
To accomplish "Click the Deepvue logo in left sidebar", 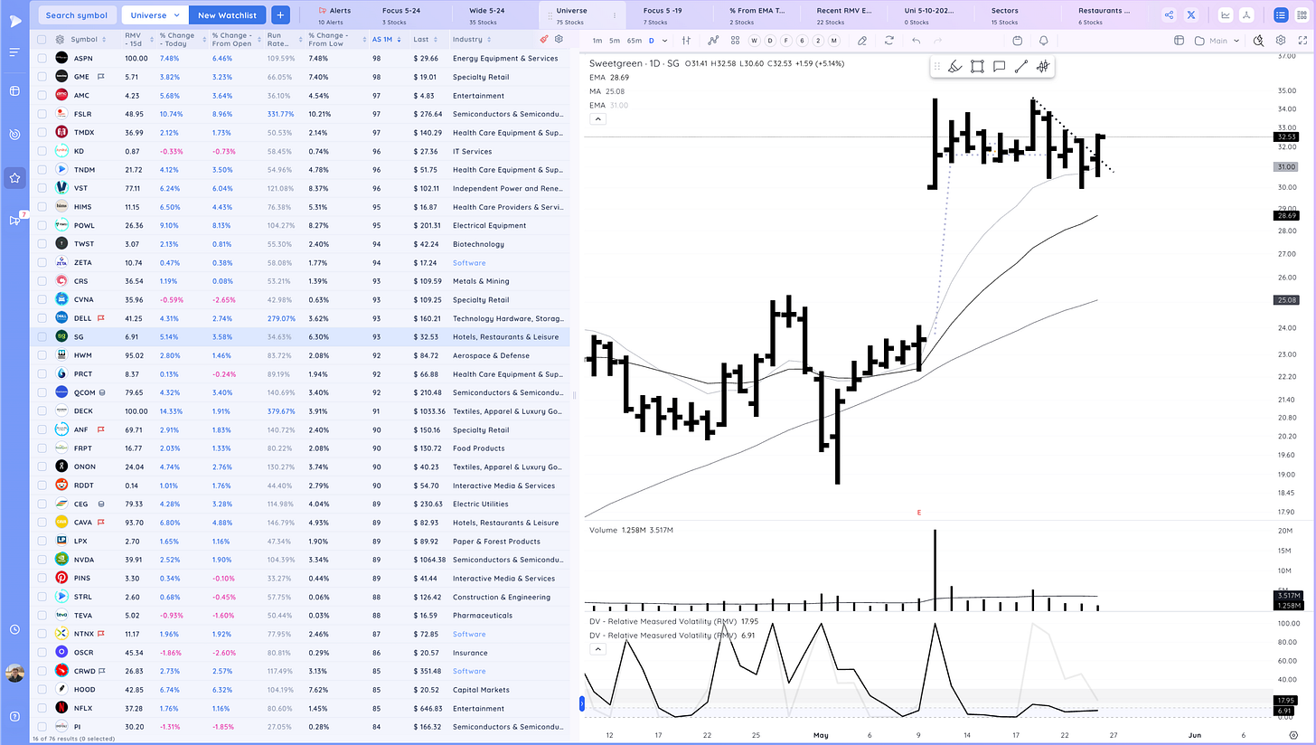I will pyautogui.click(x=14, y=20).
